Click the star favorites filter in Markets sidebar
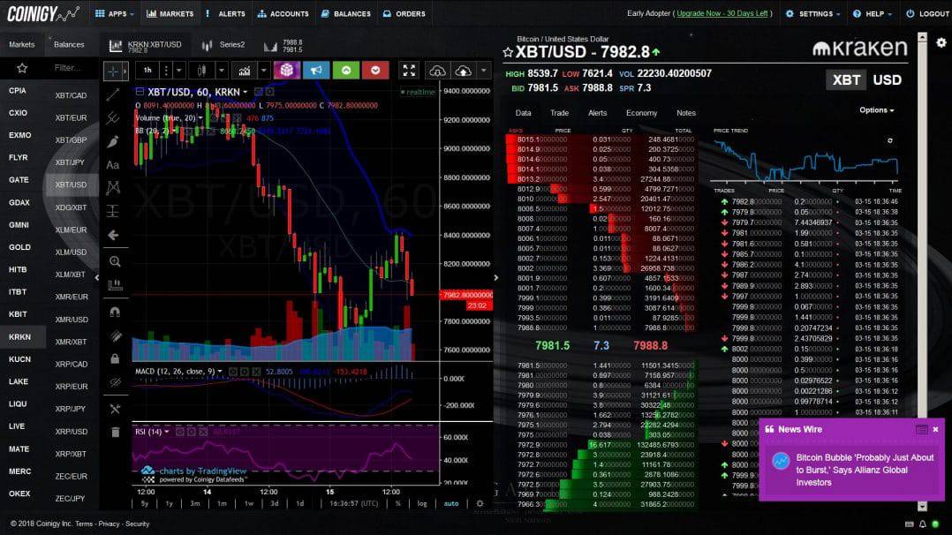This screenshot has height=535, width=952. [22, 68]
